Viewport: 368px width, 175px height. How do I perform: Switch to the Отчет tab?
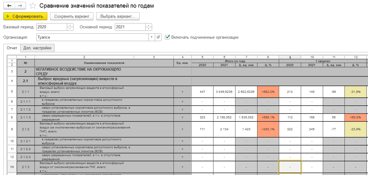click(12, 48)
